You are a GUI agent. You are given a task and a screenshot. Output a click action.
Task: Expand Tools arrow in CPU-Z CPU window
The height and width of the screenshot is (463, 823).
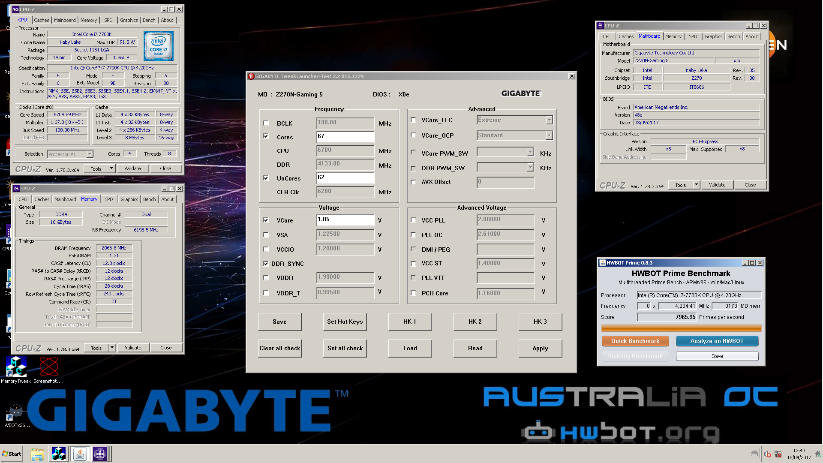point(111,168)
